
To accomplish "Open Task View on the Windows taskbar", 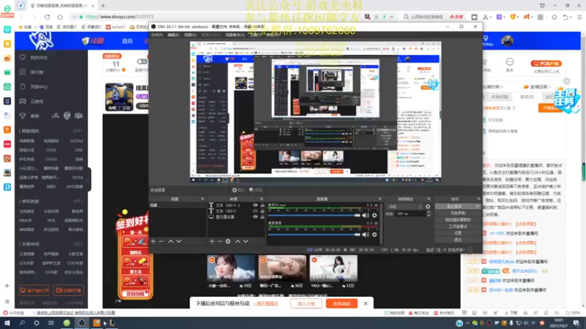I will tap(51, 323).
